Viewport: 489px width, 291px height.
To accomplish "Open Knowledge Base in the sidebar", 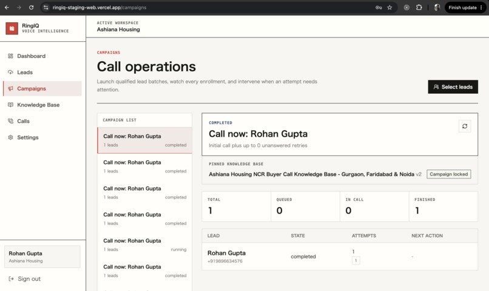I will [x=42, y=105].
